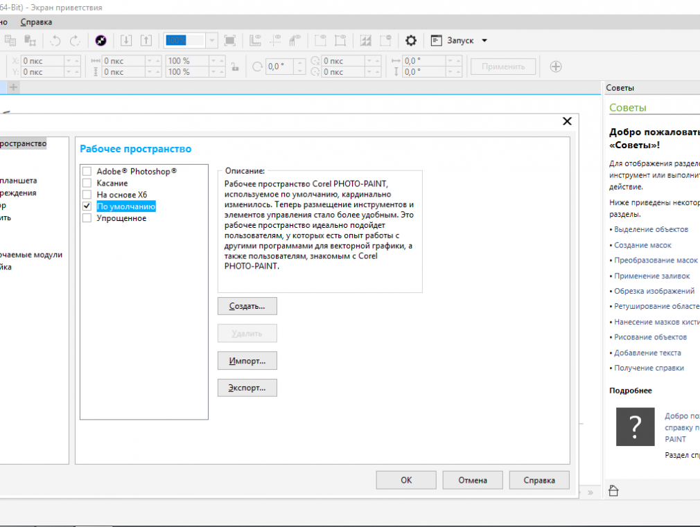
Task: Click the Undo arrow icon in toolbar
Action: pos(55,41)
